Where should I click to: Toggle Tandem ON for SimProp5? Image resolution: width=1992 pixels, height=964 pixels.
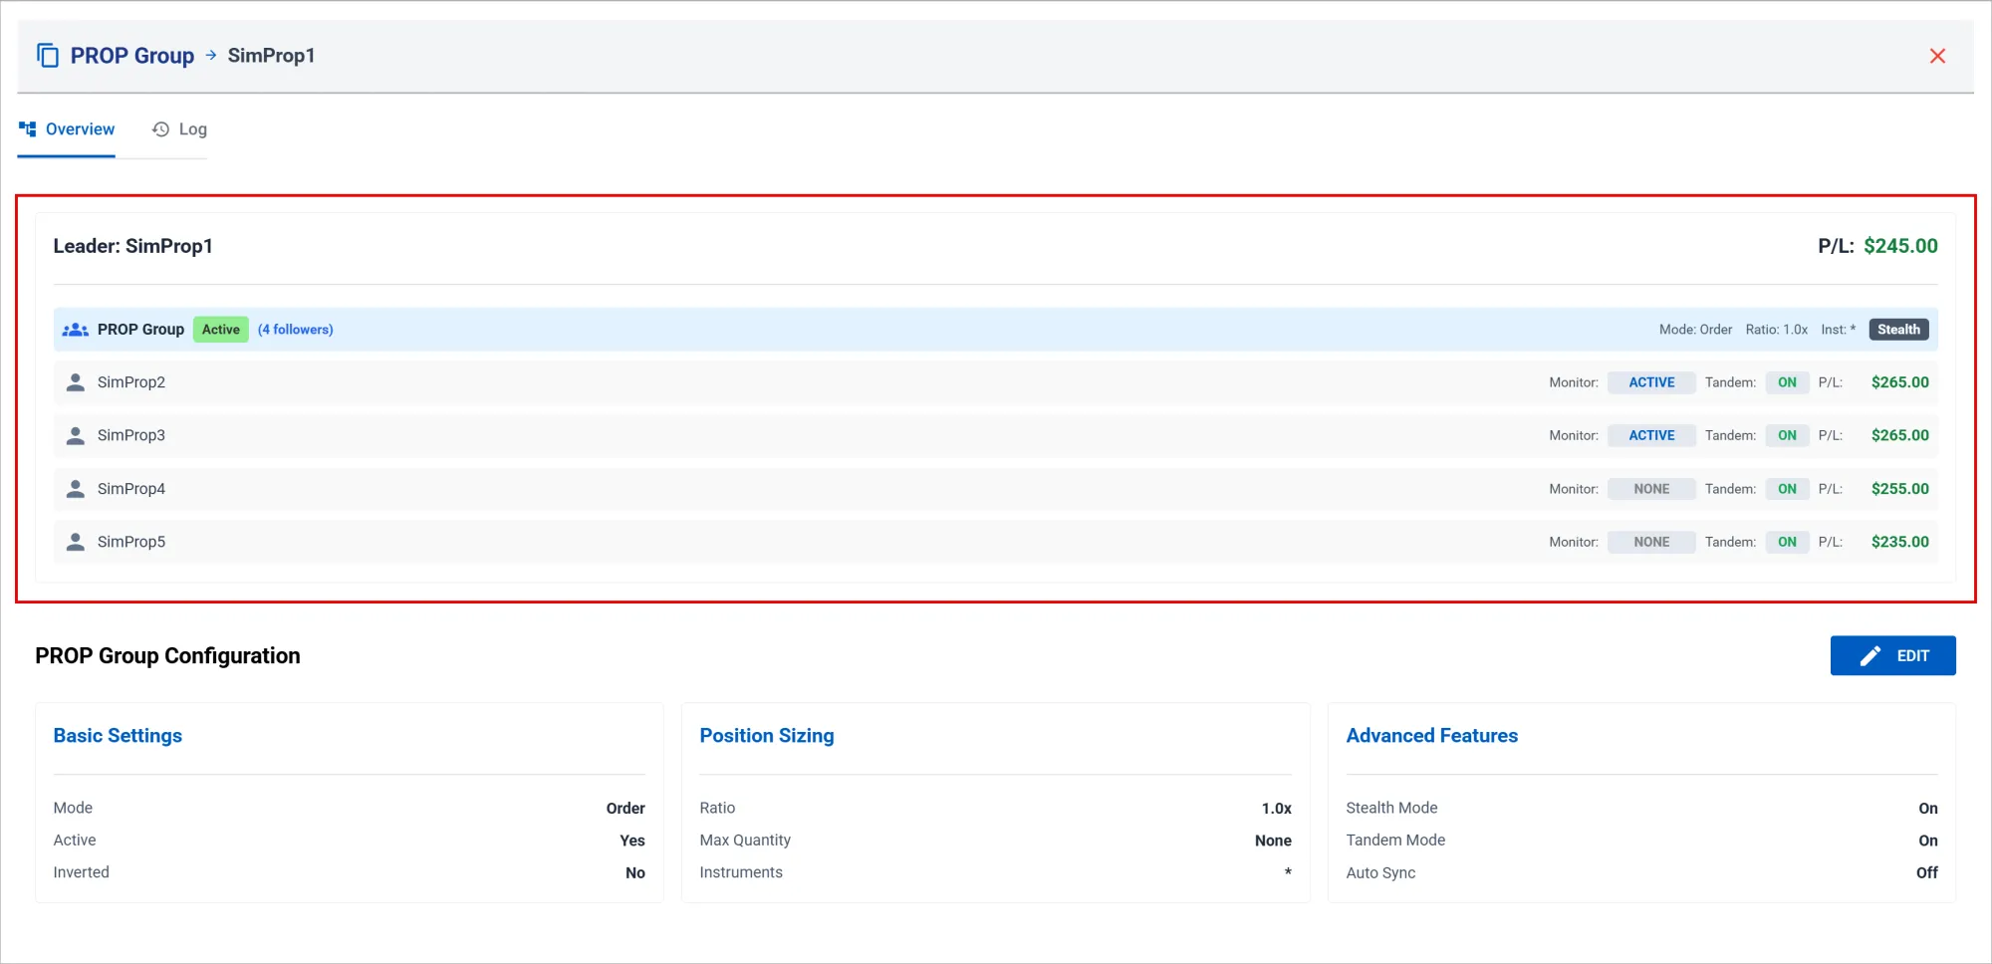pyautogui.click(x=1787, y=542)
